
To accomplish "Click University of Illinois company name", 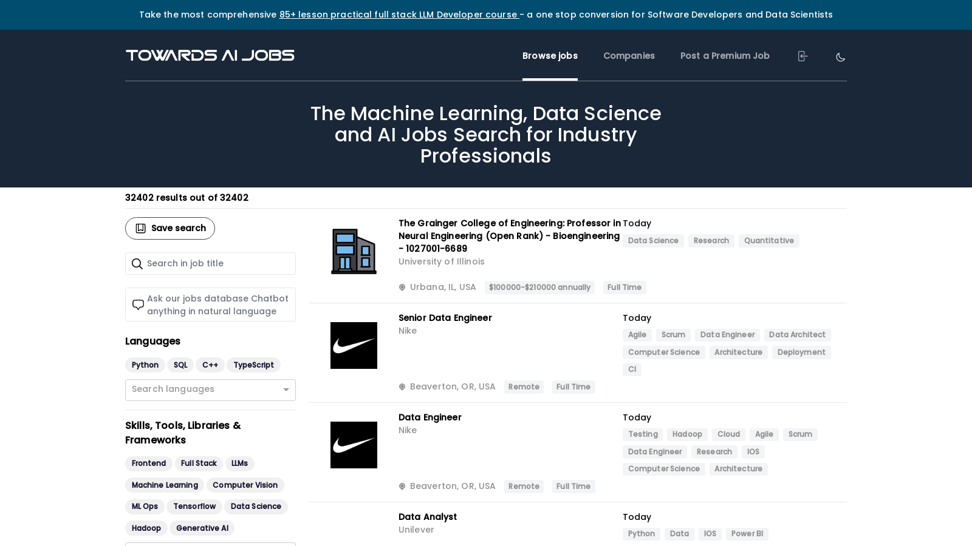I will point(442,261).
